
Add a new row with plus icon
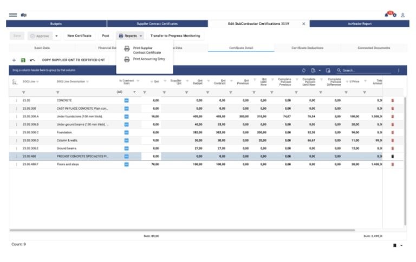[x=14, y=60]
